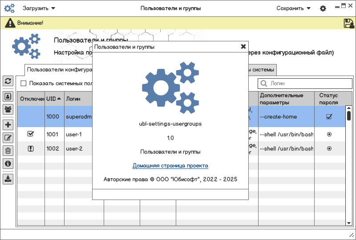Click user-2 --shell /usr/bin/bash cell
The width and height of the screenshot is (356, 240).
286,148
